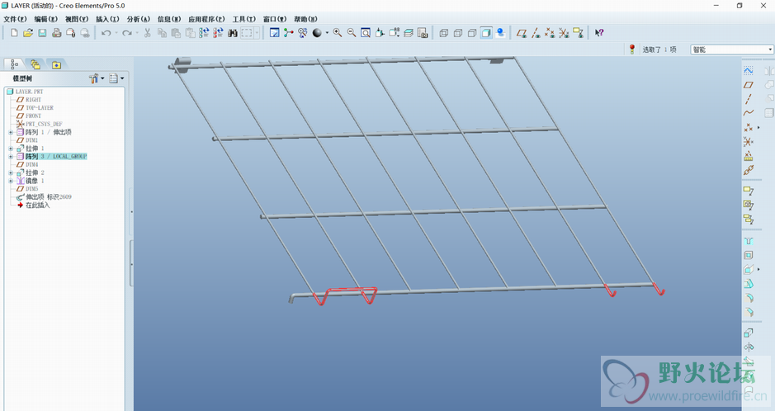Click the print icon

click(x=56, y=33)
